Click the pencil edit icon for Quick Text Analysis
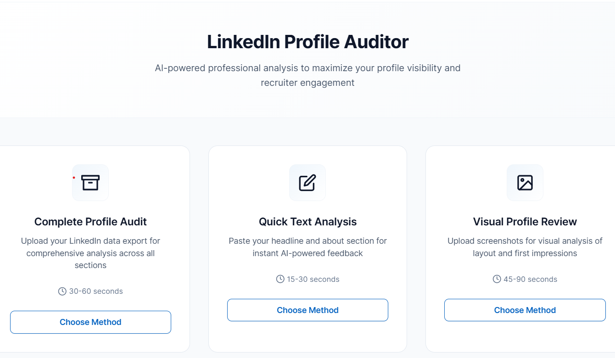This screenshot has height=358, width=615. [307, 183]
